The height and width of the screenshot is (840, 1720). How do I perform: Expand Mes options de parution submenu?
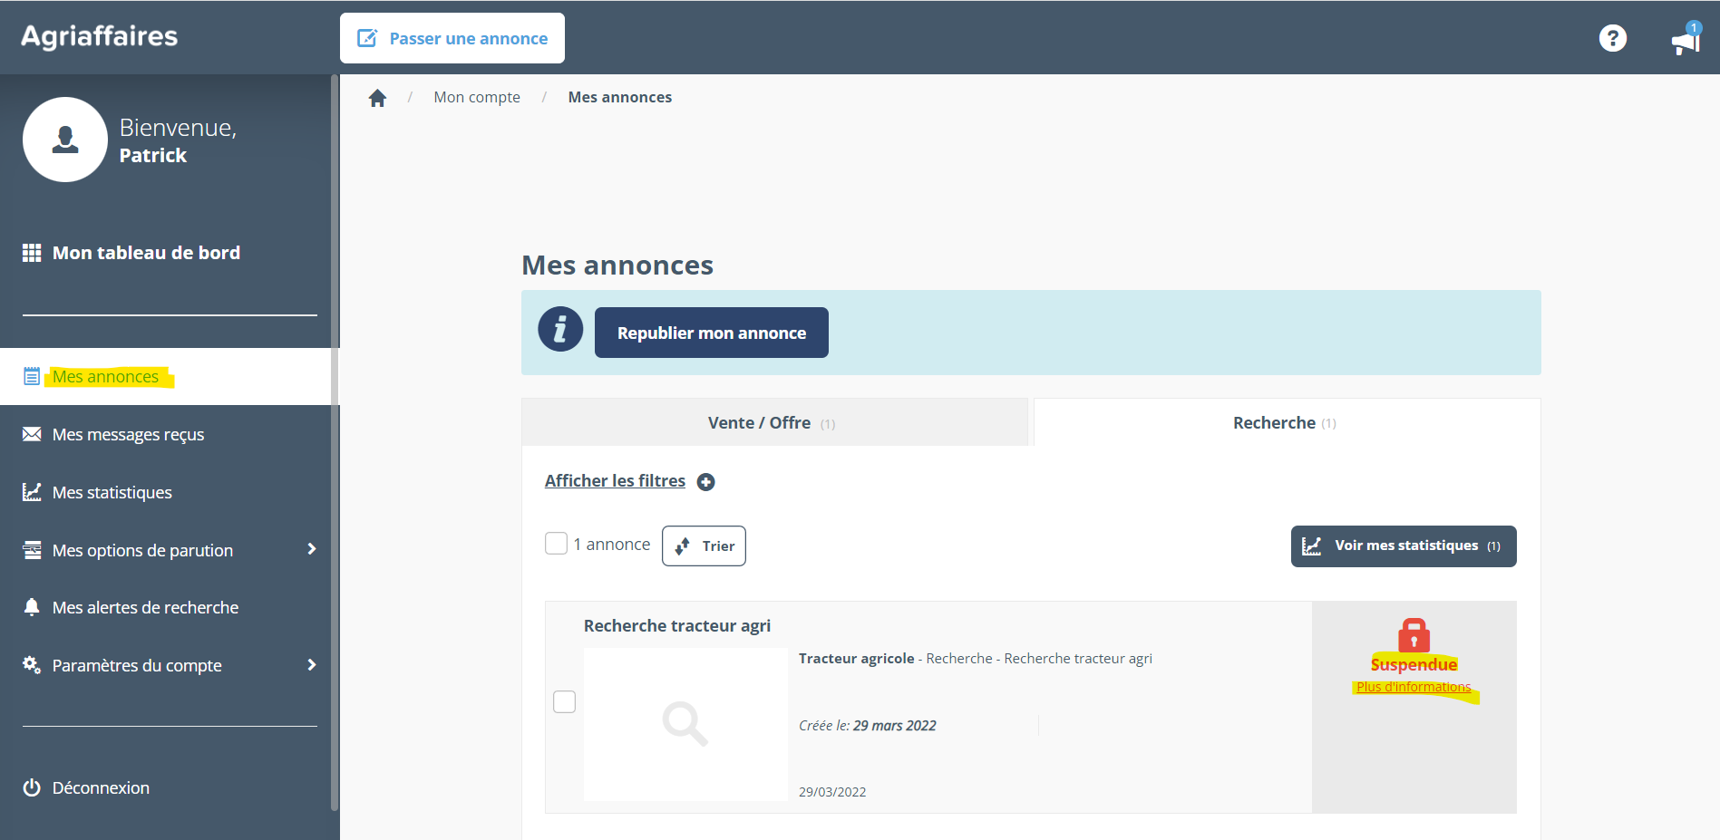tap(311, 550)
